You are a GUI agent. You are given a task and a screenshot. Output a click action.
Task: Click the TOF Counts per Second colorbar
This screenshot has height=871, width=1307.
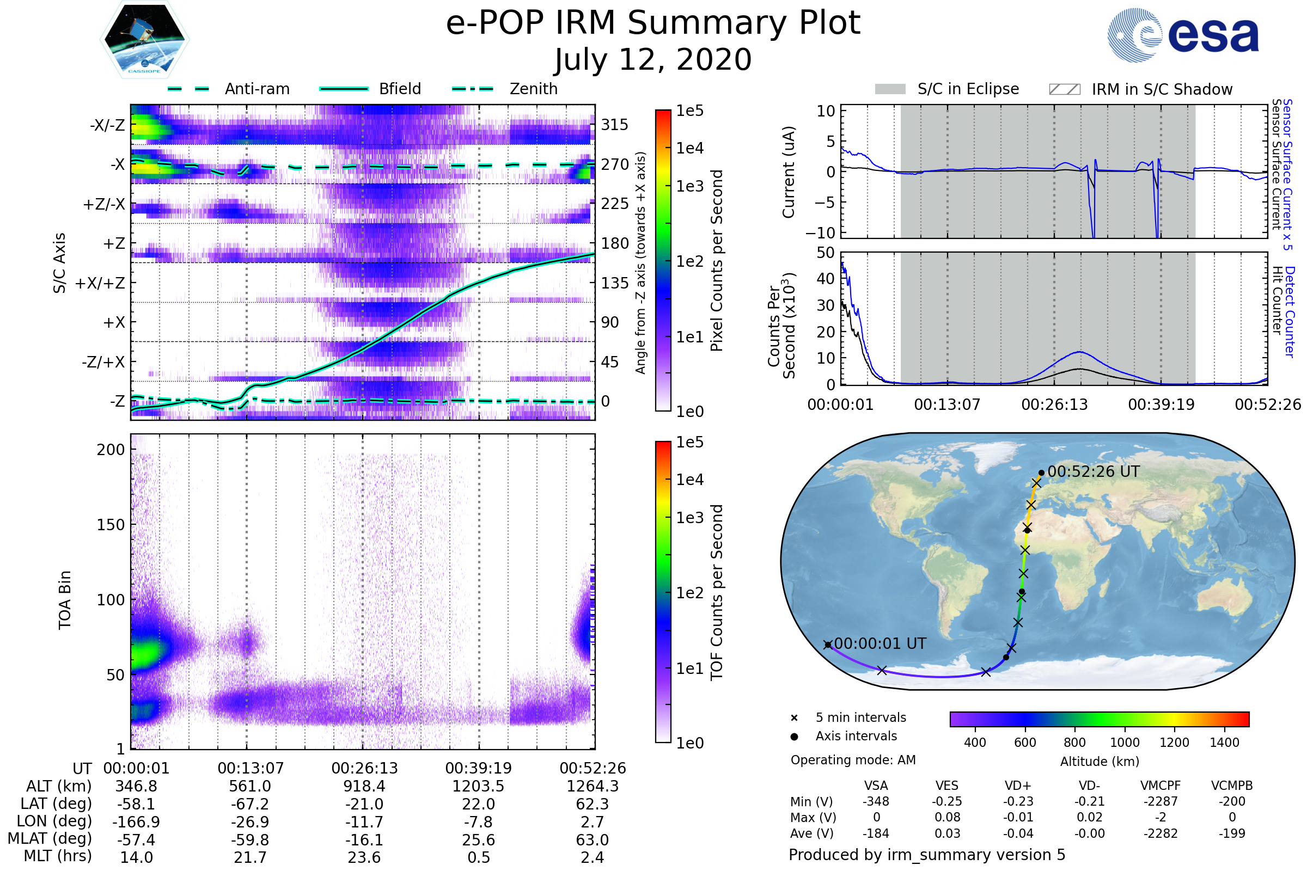click(x=663, y=592)
